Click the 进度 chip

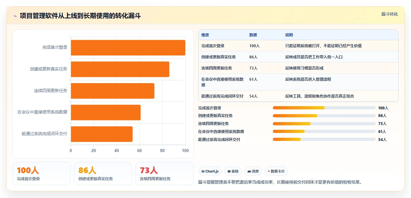coord(253,171)
